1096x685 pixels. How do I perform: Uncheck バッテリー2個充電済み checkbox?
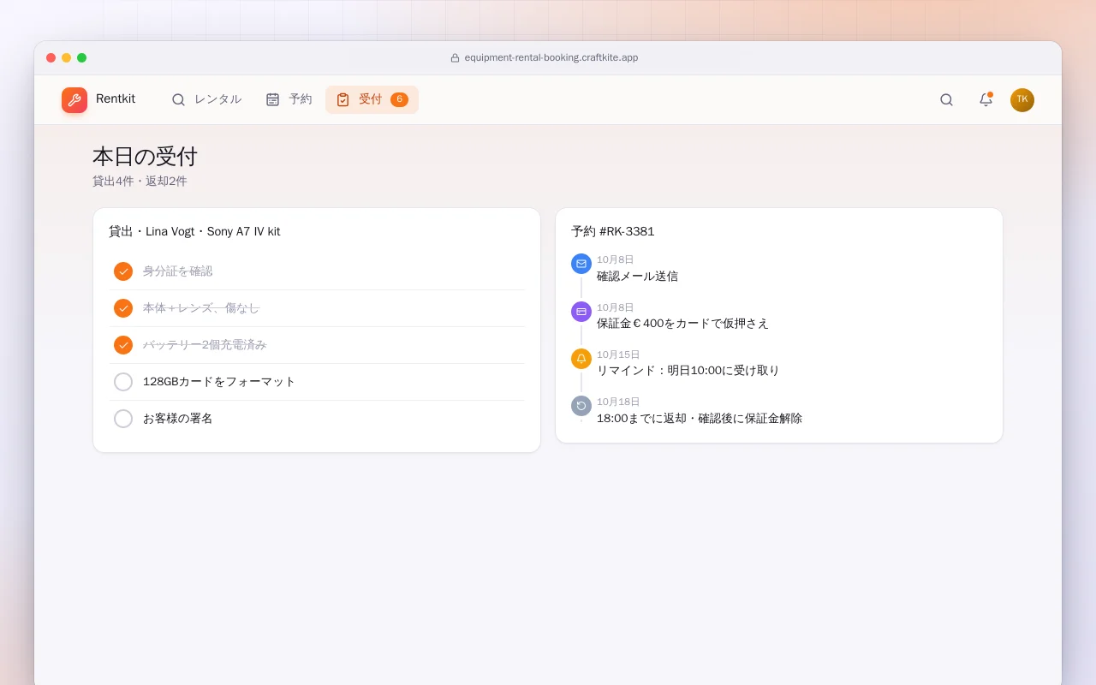pos(123,345)
